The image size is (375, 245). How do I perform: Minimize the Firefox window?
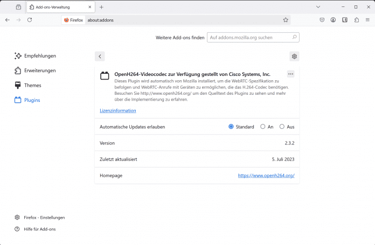pos(343,7)
